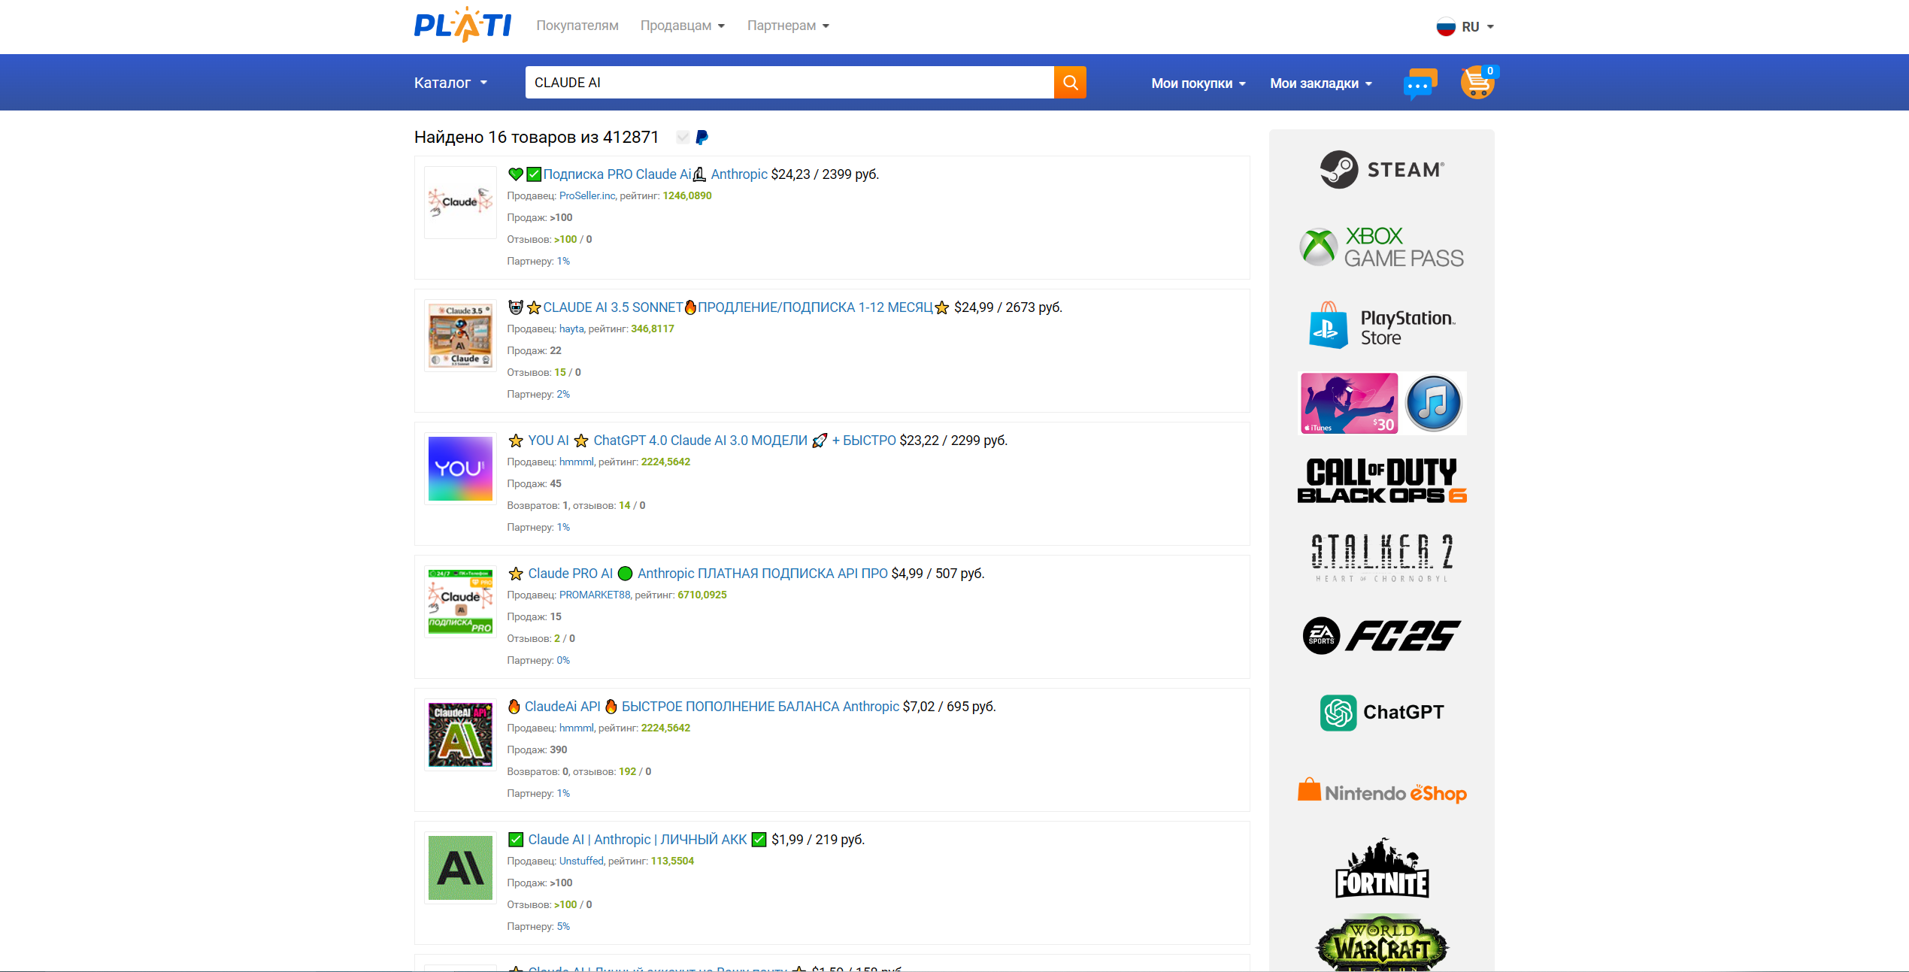Screen dimensions: 1909x972
Task: Open the PlayStation Store category logo
Action: tap(1382, 326)
